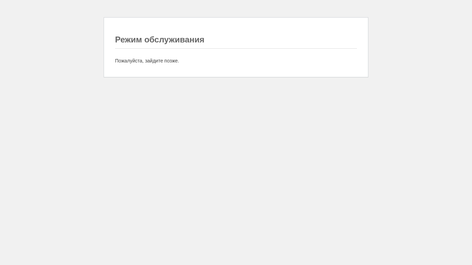Click empty white space right of heading
472x265 pixels.
coord(281,40)
